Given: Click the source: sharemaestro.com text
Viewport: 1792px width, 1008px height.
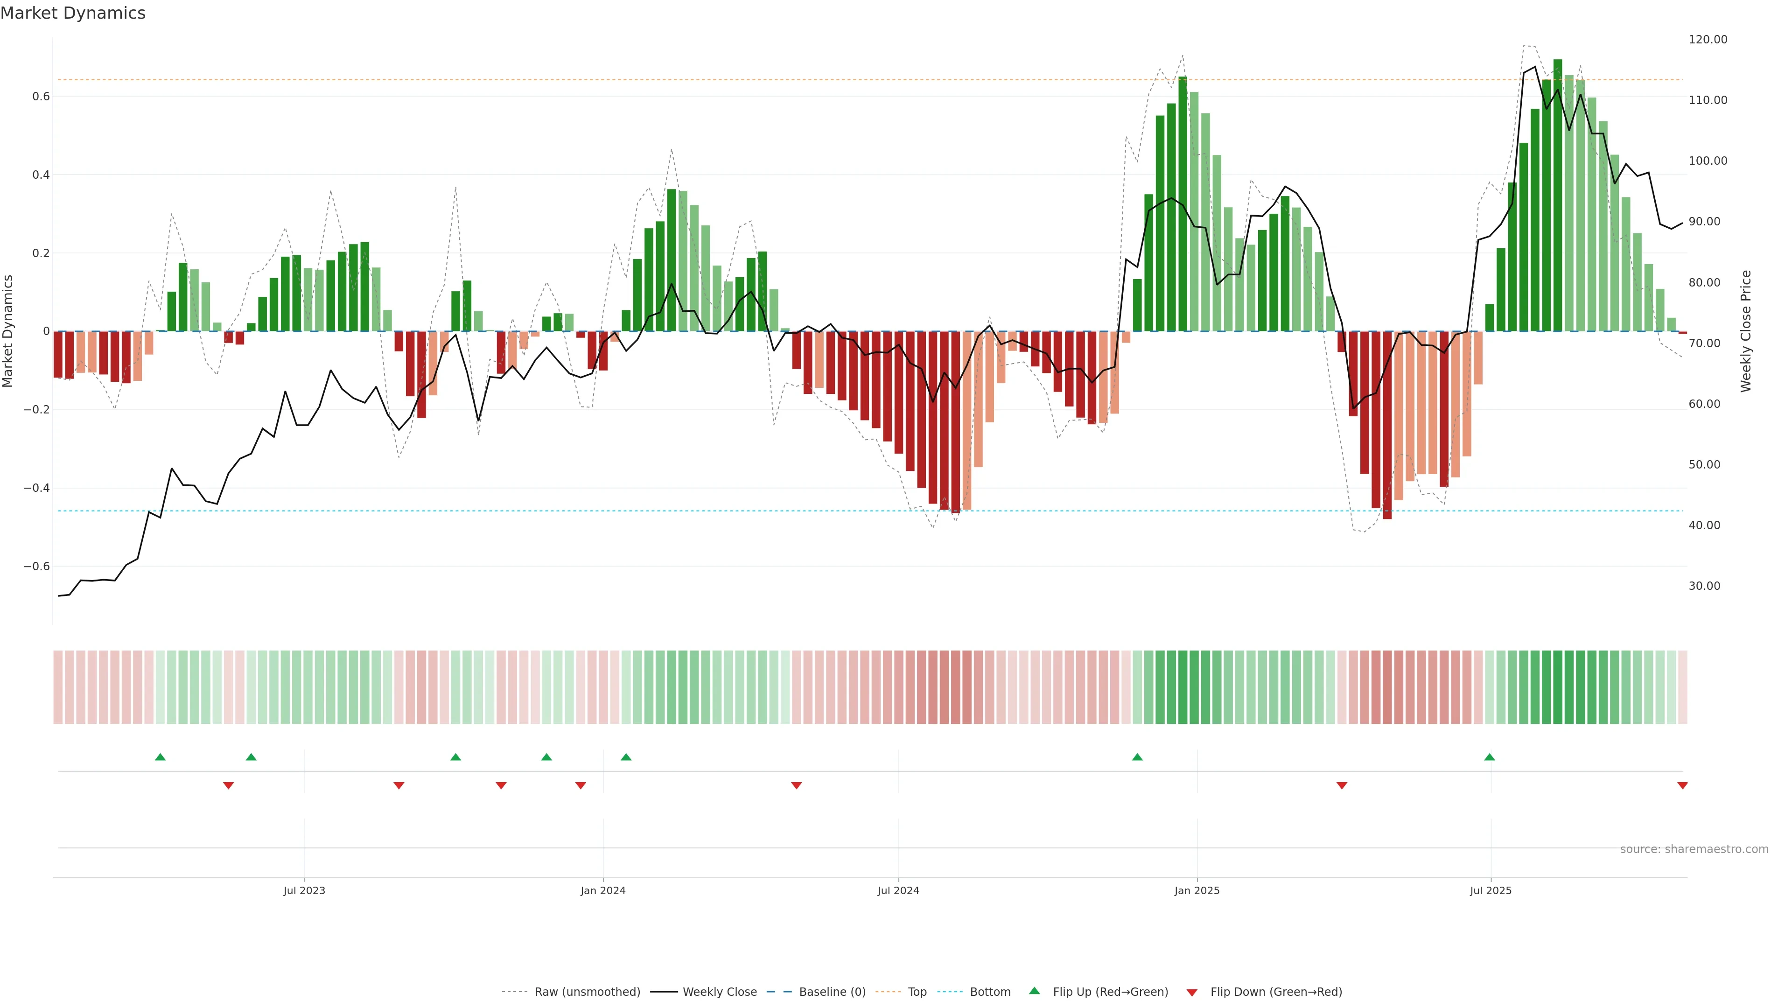Looking at the screenshot, I should (x=1694, y=849).
